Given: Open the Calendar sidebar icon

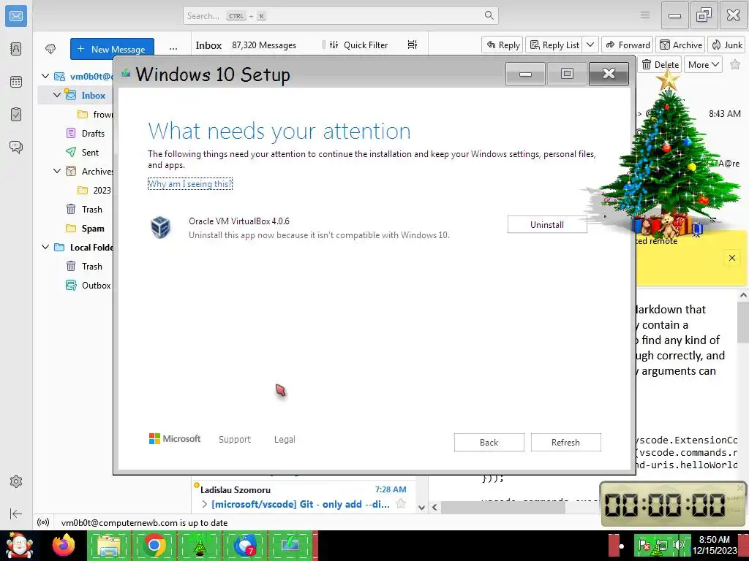Looking at the screenshot, I should click(16, 82).
